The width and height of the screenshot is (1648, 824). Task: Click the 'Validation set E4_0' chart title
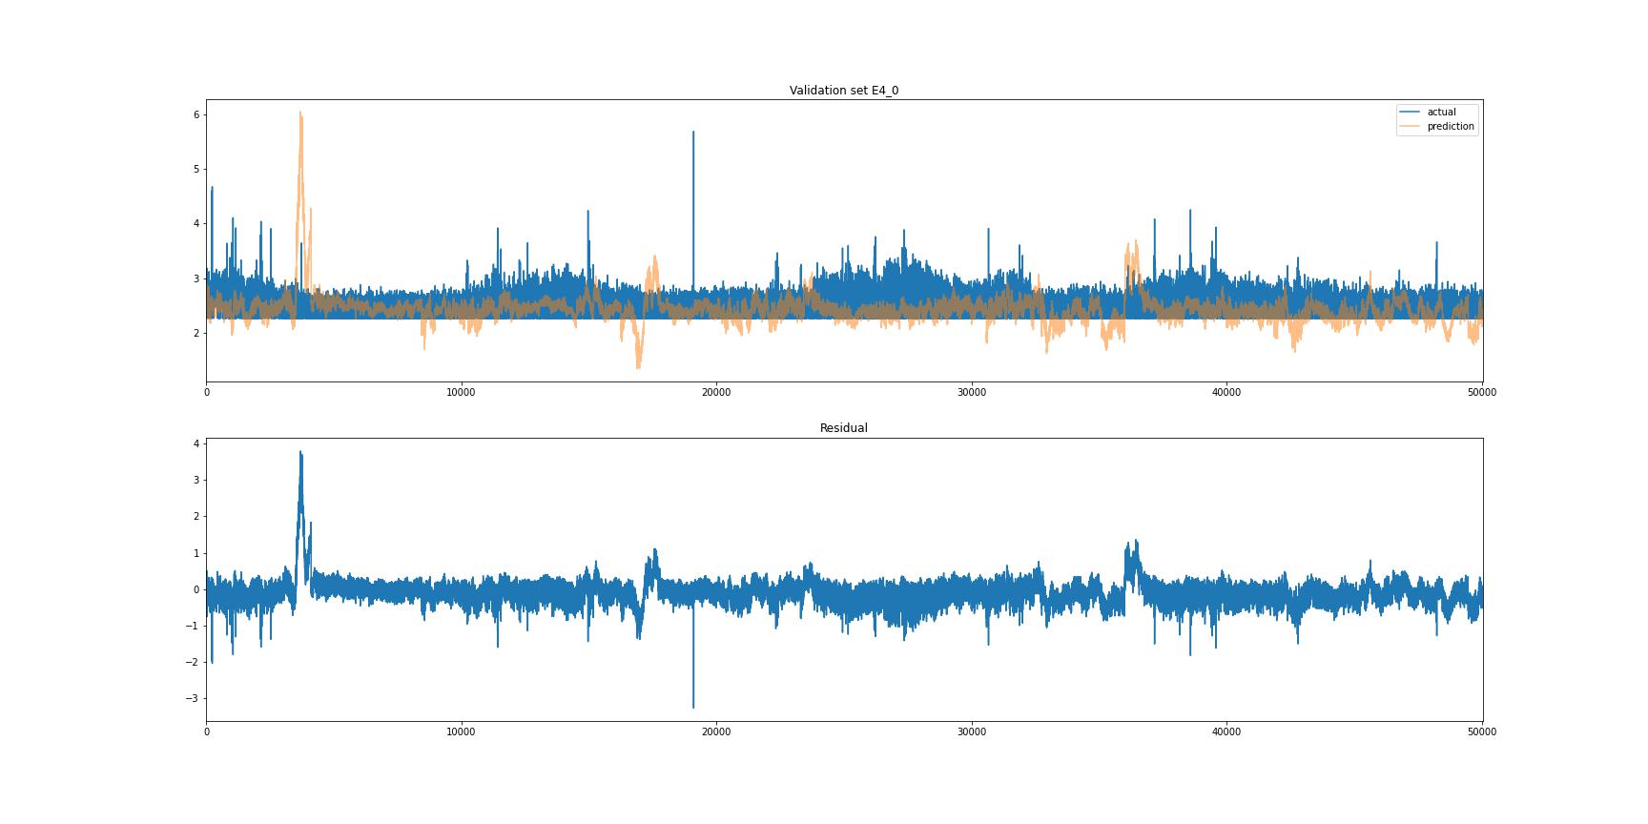pyautogui.click(x=843, y=91)
